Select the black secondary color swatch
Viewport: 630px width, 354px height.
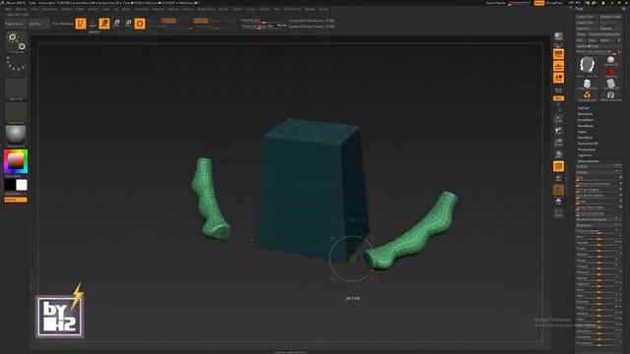(10, 185)
